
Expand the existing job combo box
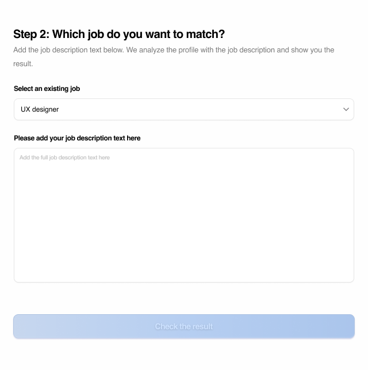coord(183,109)
